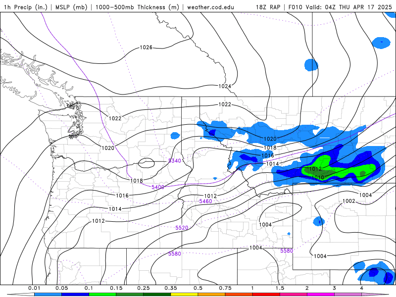The image size is (396, 297).
Task: Click the 'MSLP (mb)' header label
Action: pos(71,7)
